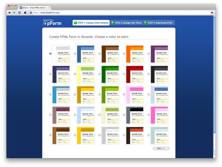Switch to Step 1: Choose Color Scheme
The image size is (222, 167).
pos(91,23)
